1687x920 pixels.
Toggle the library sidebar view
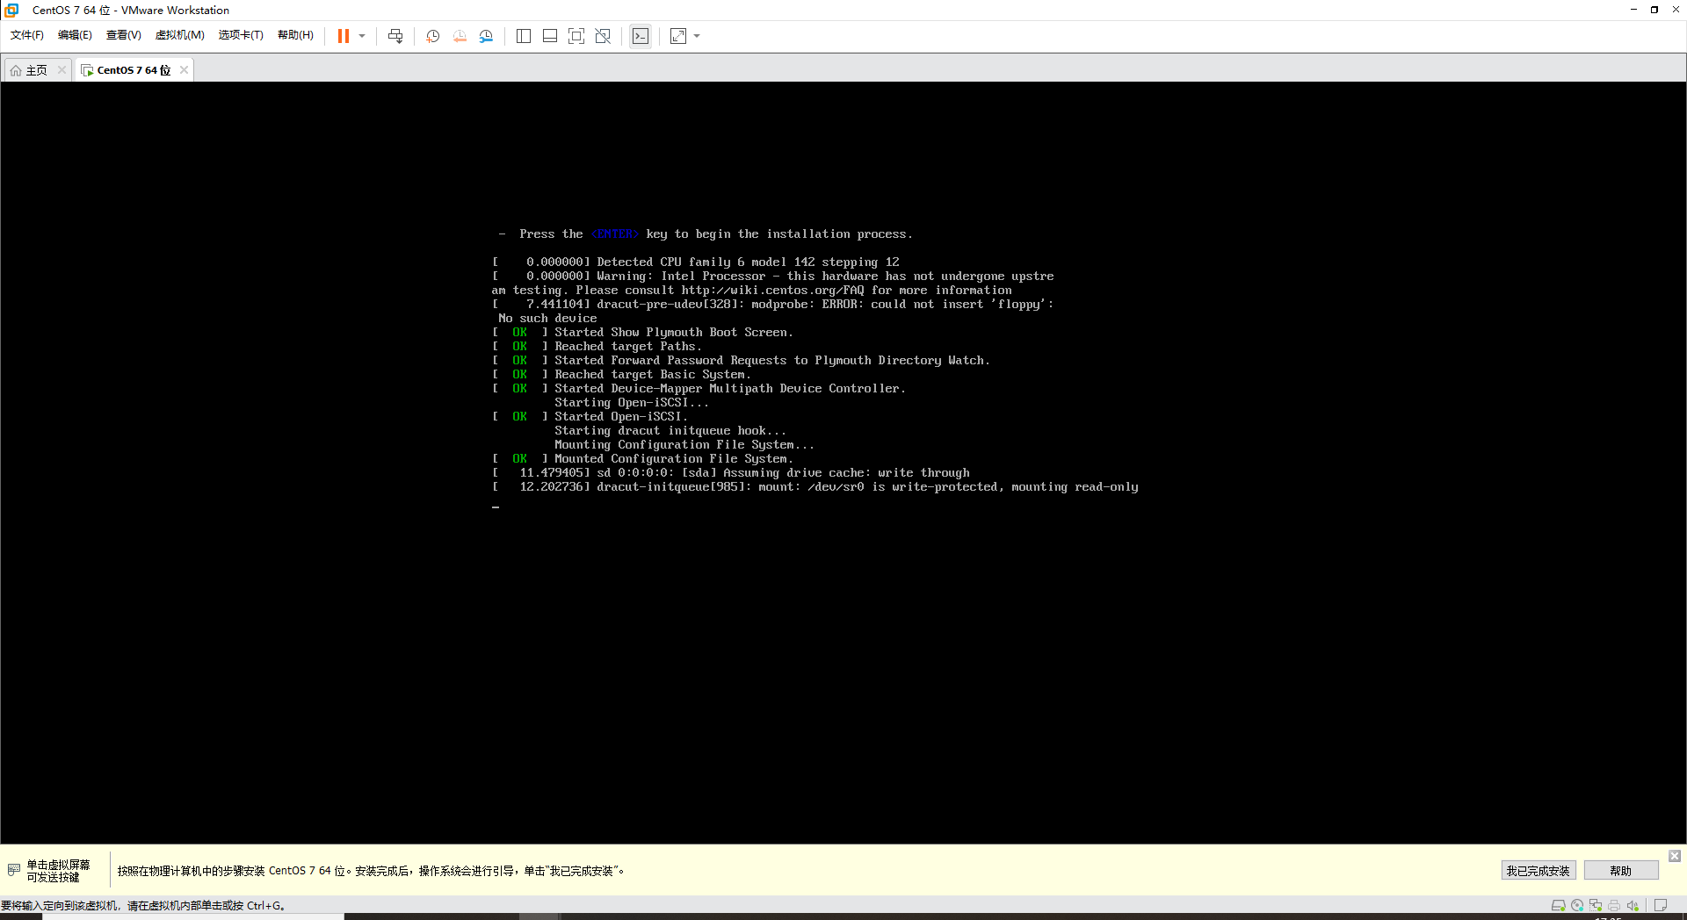[x=524, y=36]
